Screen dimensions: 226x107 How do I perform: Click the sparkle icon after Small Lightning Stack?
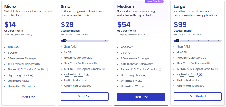click(87, 75)
